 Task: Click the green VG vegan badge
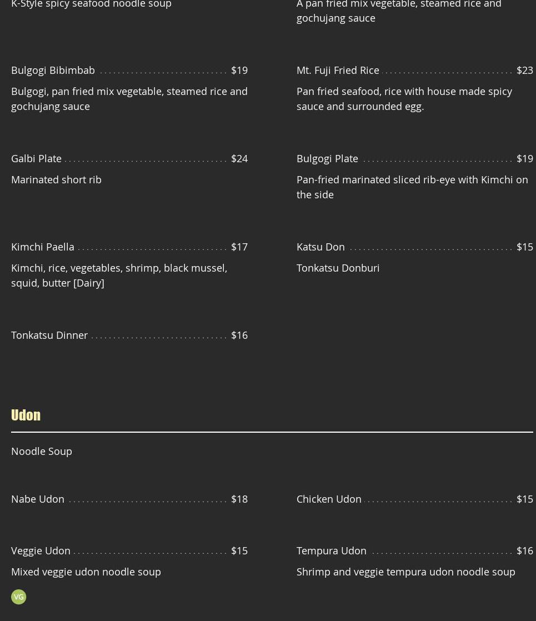pos(18,597)
